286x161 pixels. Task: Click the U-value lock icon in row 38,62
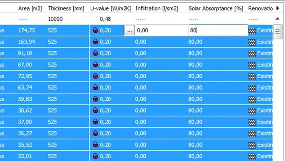click(96, 110)
